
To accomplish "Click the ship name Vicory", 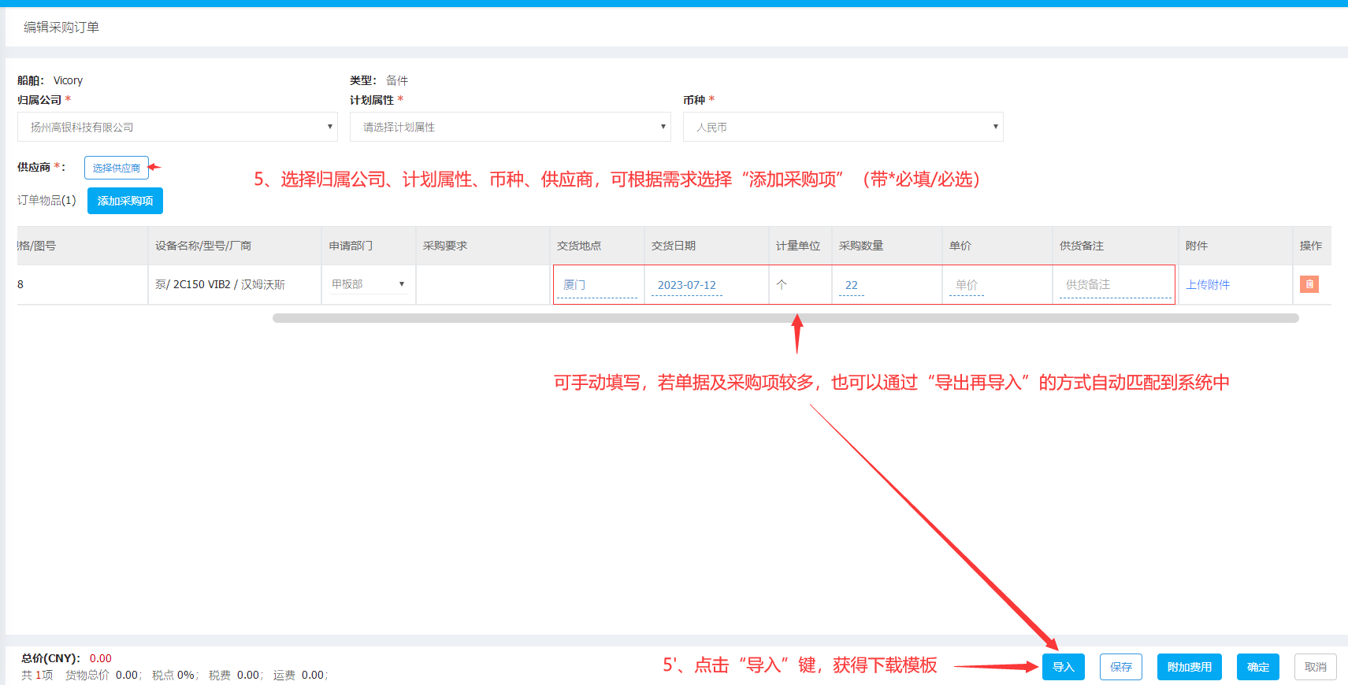I will [68, 80].
